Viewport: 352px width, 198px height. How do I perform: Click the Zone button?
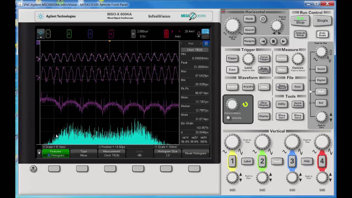point(232,70)
